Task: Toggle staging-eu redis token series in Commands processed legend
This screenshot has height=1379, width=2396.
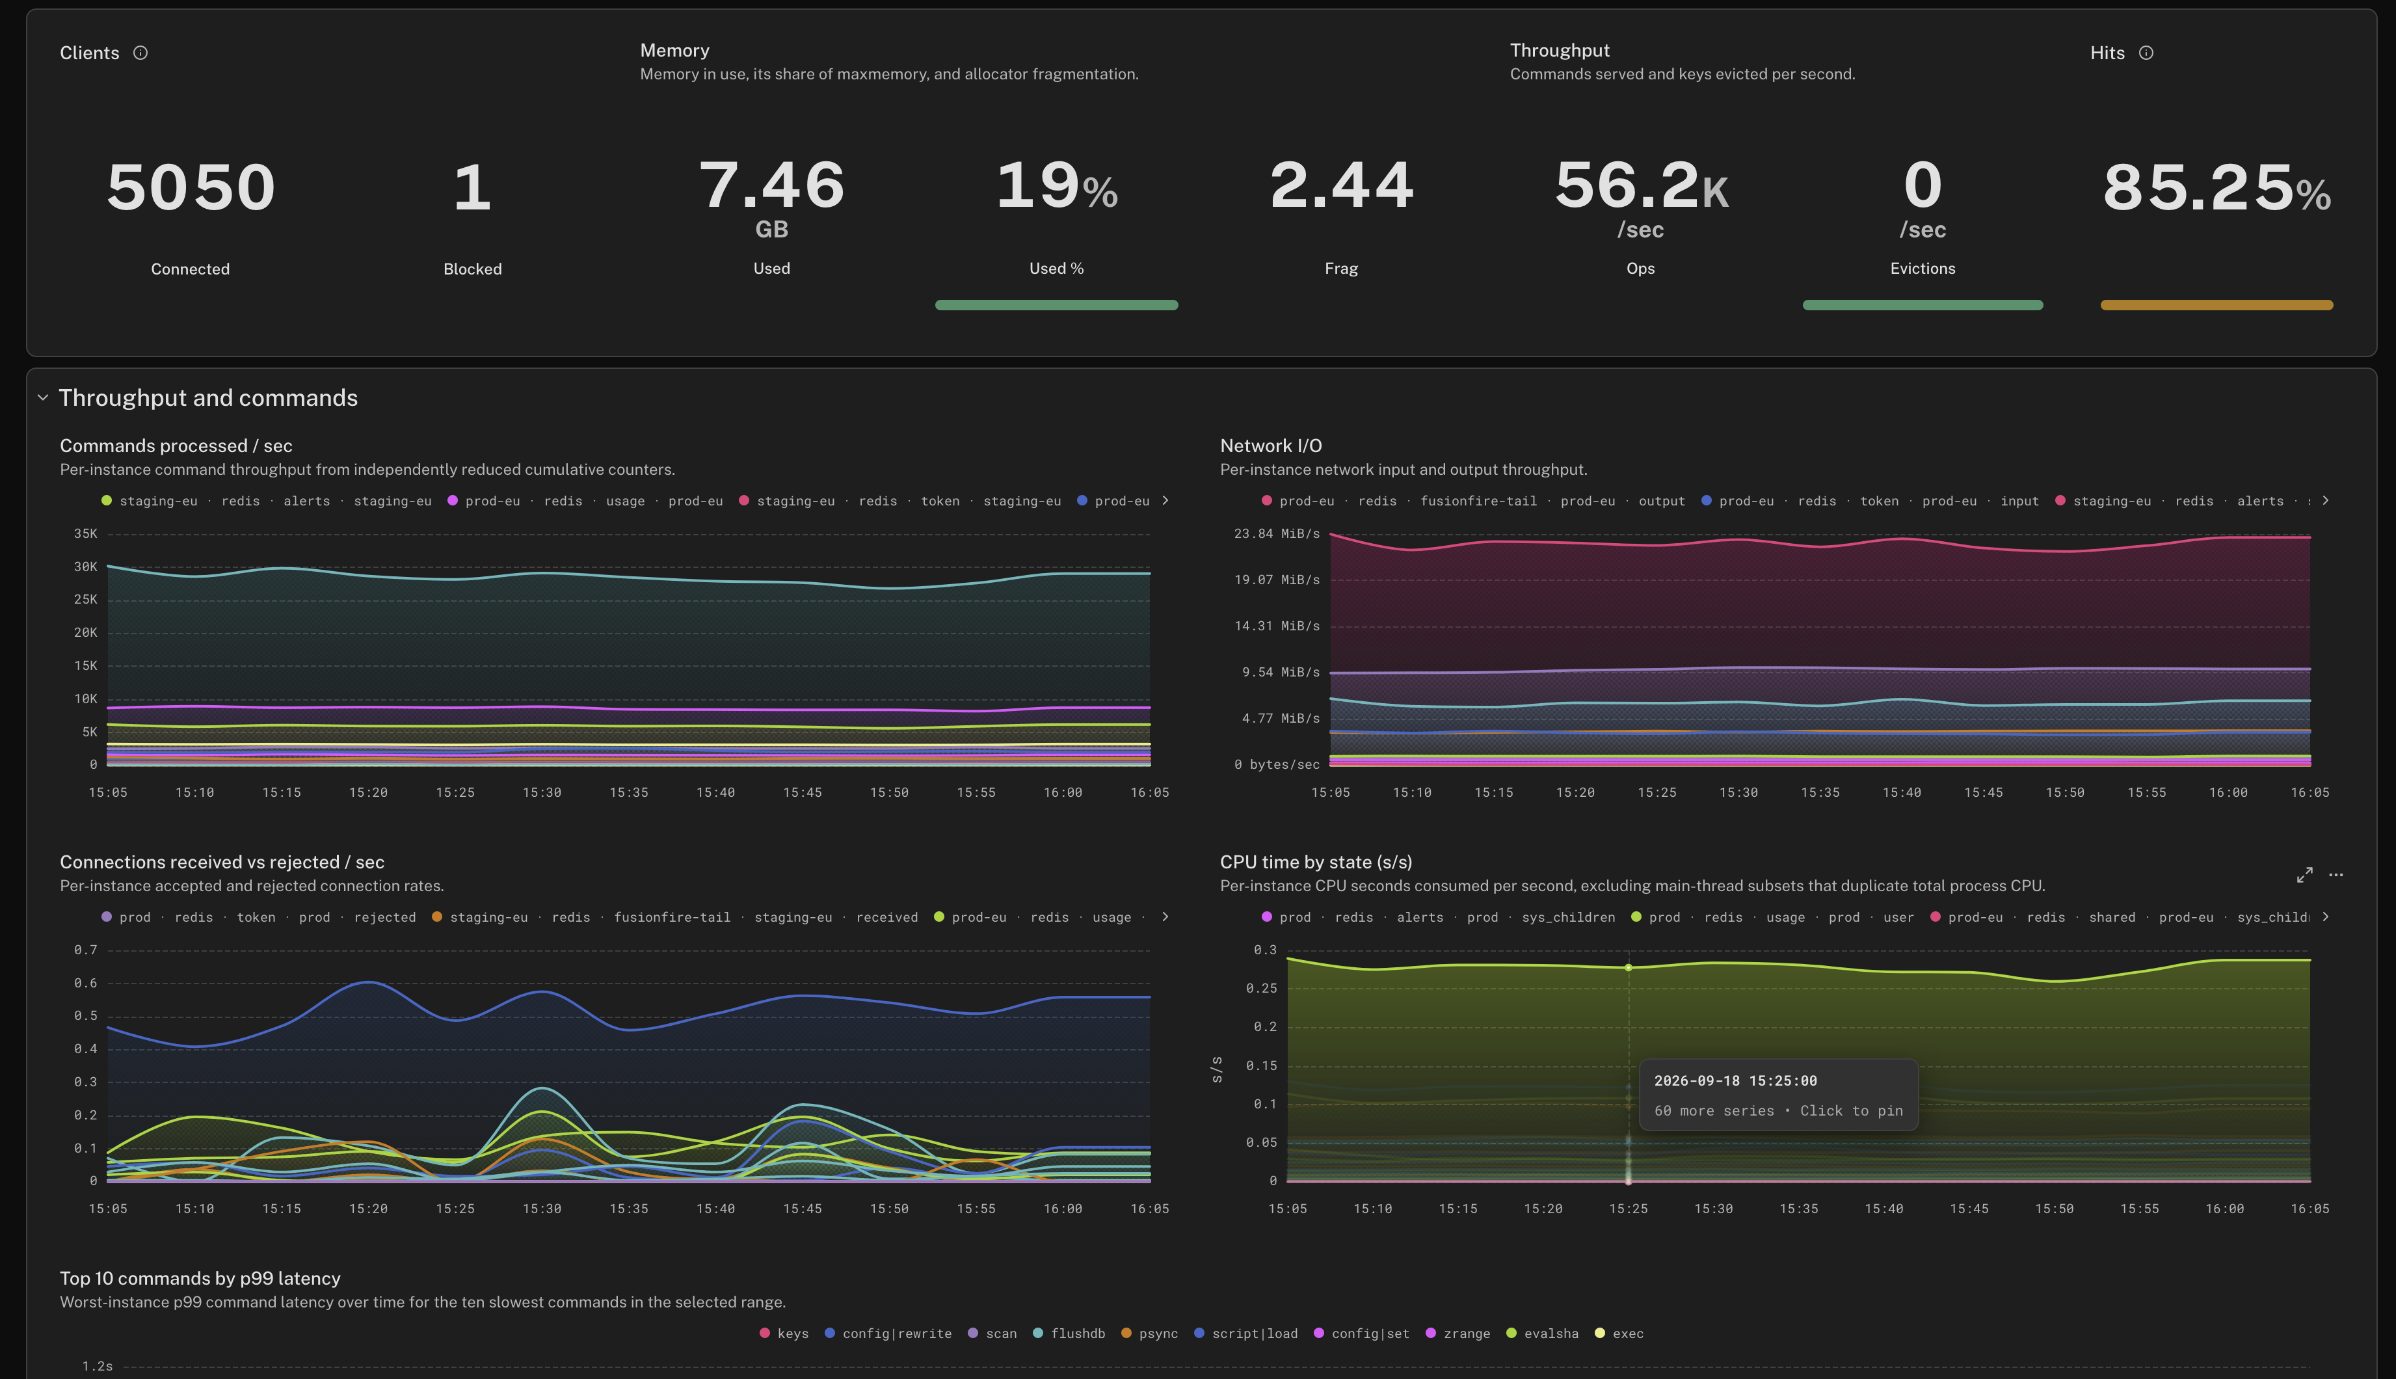Action: pyautogui.click(x=900, y=501)
